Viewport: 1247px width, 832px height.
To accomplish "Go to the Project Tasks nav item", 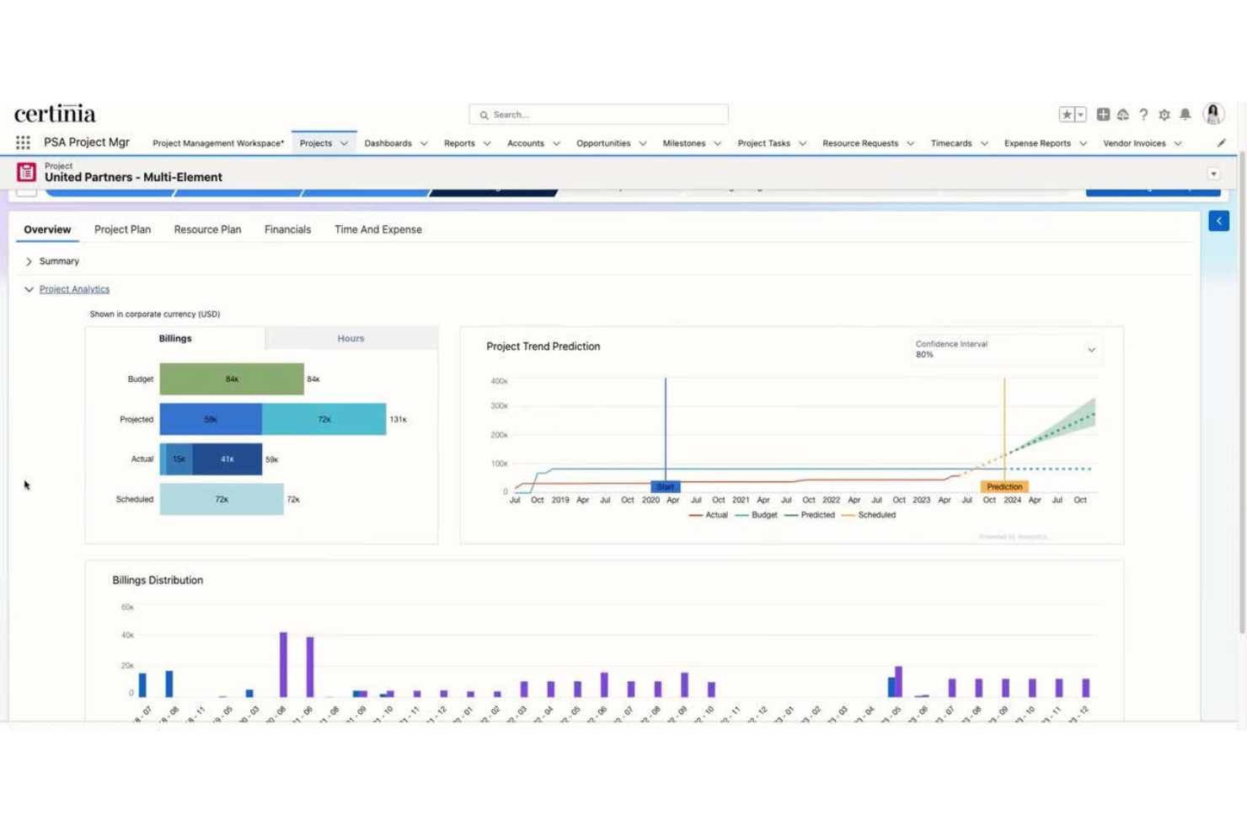I will point(763,143).
